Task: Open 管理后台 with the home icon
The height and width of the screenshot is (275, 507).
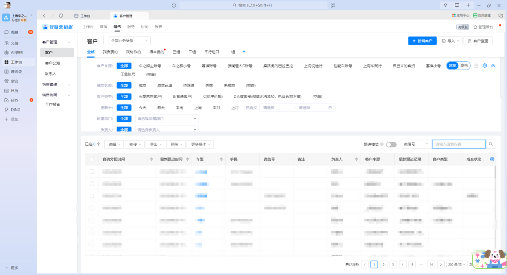Action: point(483,27)
